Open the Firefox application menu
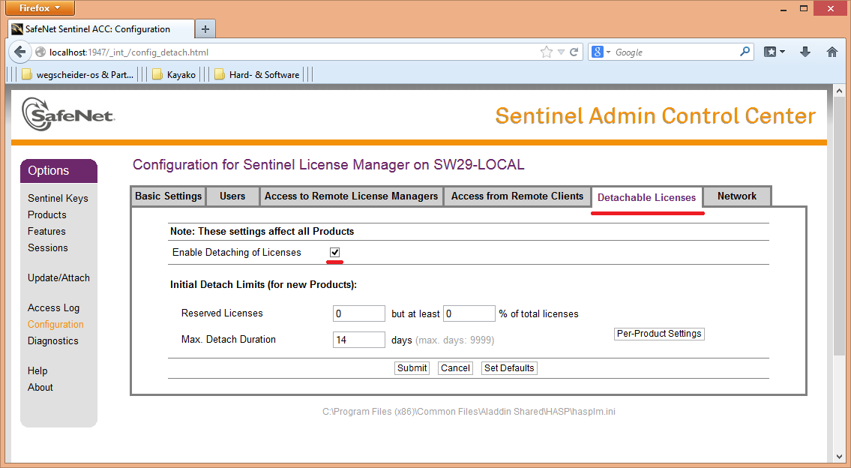851x468 pixels. click(x=40, y=8)
